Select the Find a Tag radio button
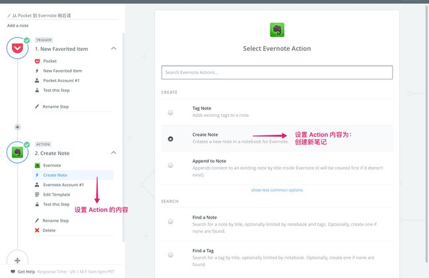 (170, 255)
